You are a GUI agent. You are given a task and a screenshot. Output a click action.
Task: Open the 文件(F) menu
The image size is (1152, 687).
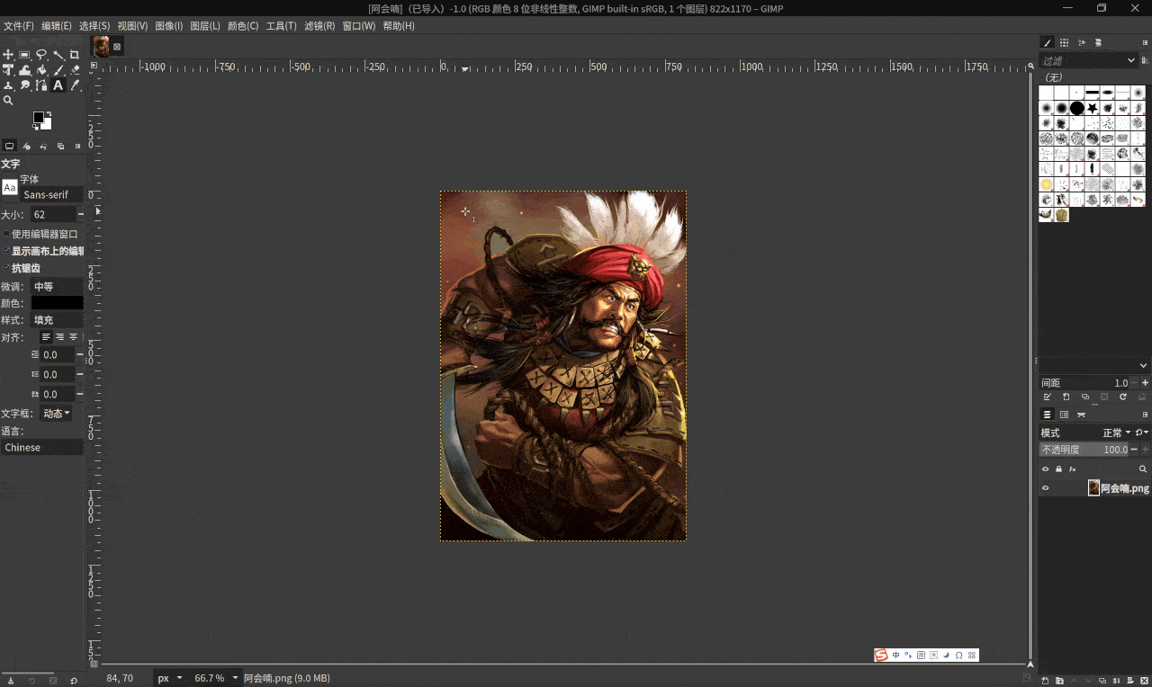[x=19, y=26]
